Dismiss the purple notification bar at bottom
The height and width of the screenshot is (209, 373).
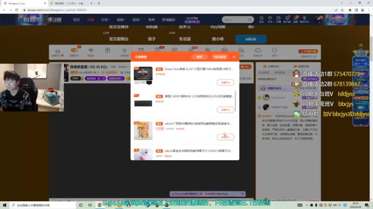click(242, 194)
